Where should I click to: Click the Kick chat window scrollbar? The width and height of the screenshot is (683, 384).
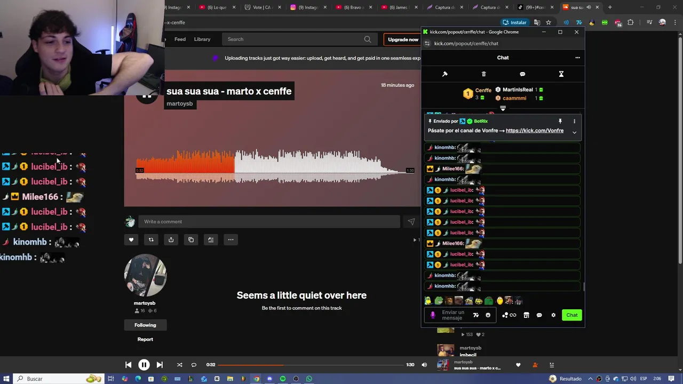click(583, 287)
